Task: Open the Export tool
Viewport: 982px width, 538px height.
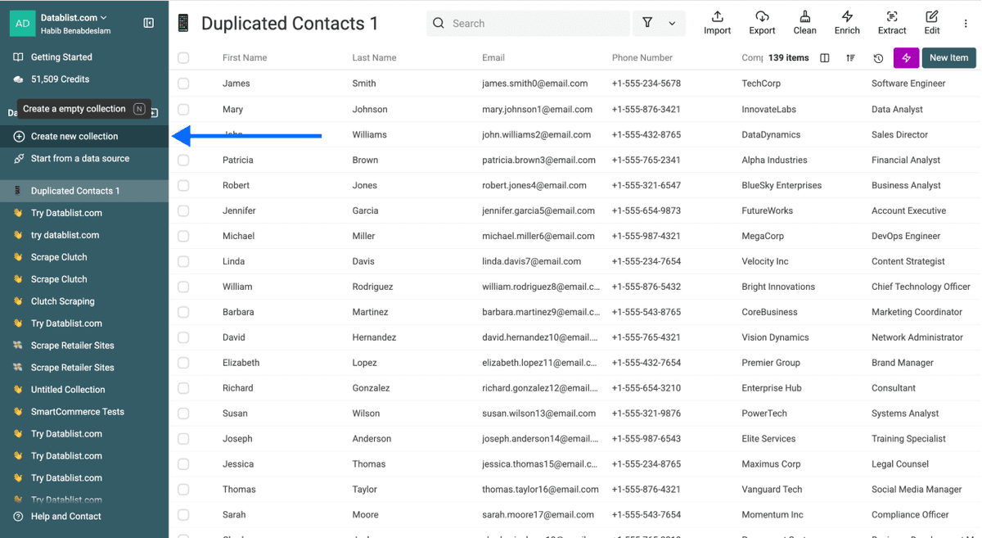Action: 762,23
